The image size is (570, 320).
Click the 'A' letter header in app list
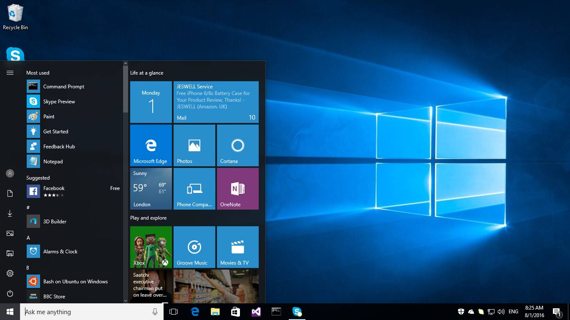point(28,237)
